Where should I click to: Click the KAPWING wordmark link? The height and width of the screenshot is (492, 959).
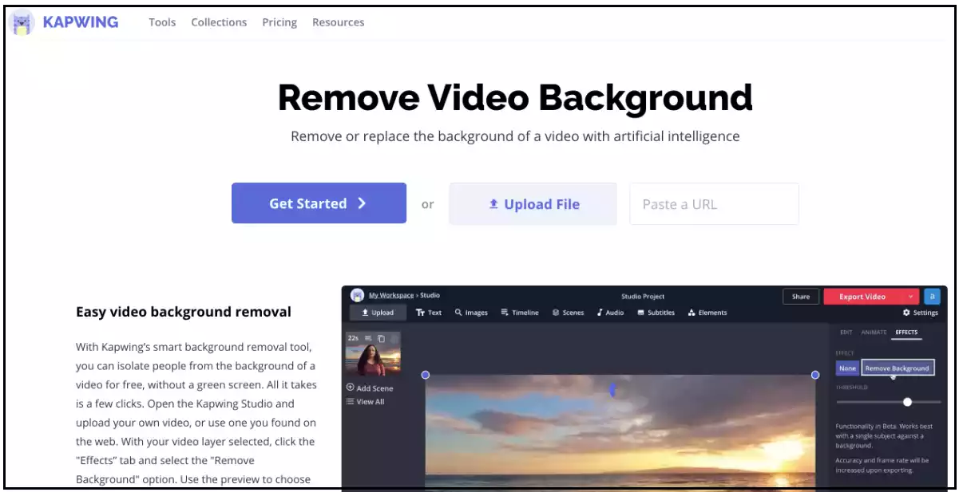coord(81,22)
